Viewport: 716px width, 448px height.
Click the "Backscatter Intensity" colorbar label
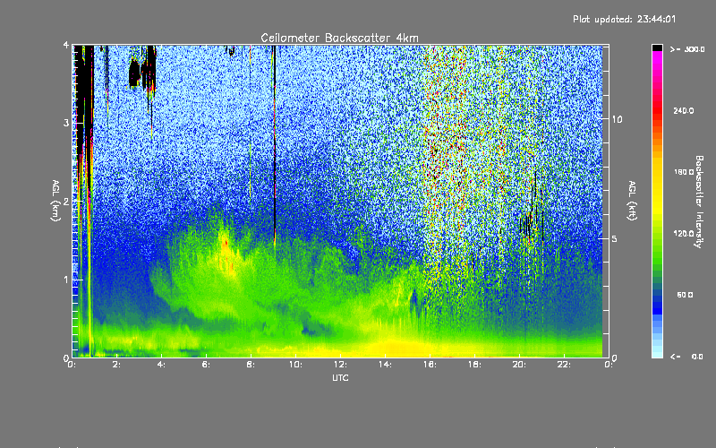699,202
